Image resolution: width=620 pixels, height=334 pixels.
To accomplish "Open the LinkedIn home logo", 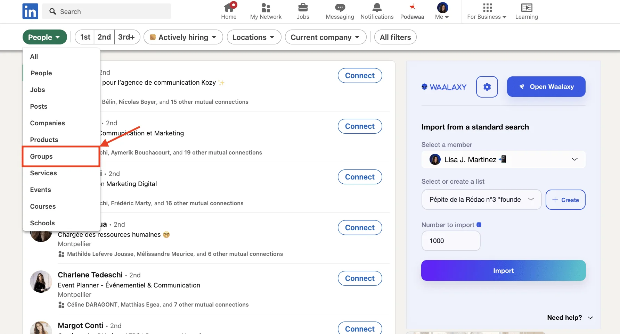I will point(30,11).
